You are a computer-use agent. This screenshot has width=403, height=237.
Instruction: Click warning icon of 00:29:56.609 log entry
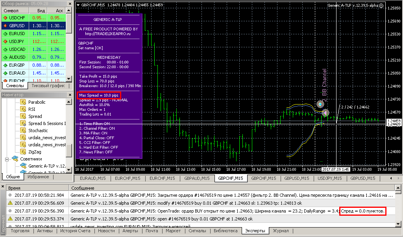click(10, 203)
